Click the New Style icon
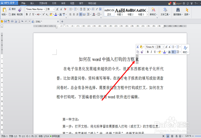 pos(153,10)
